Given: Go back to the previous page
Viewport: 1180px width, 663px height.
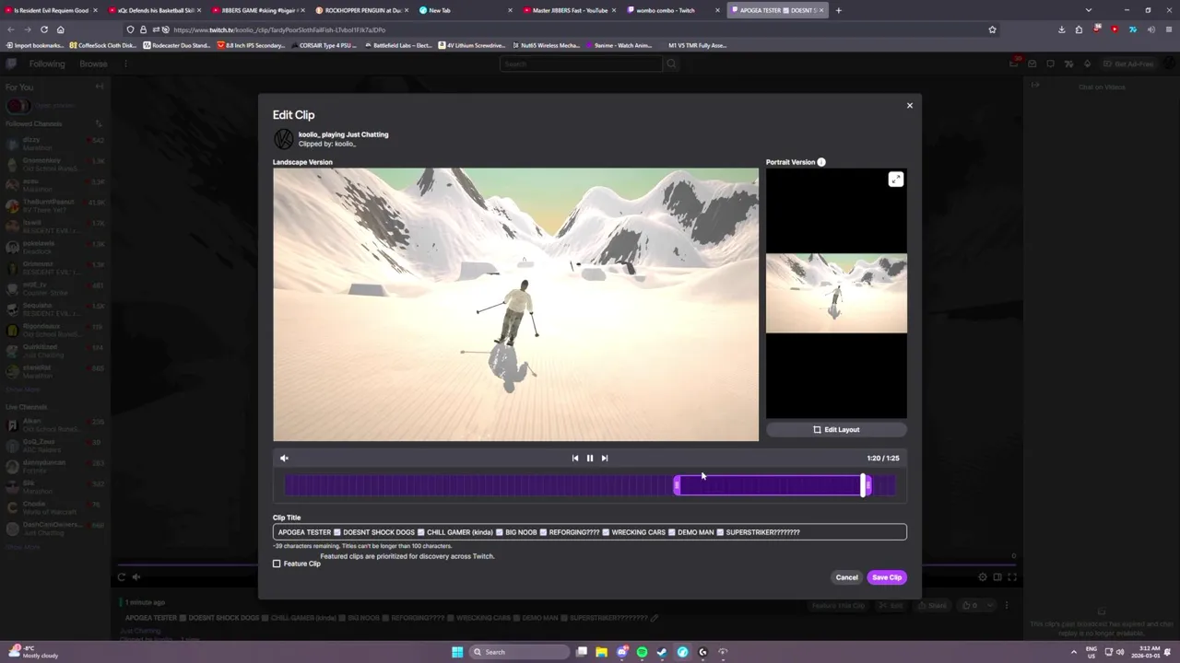Looking at the screenshot, I should click(10, 29).
